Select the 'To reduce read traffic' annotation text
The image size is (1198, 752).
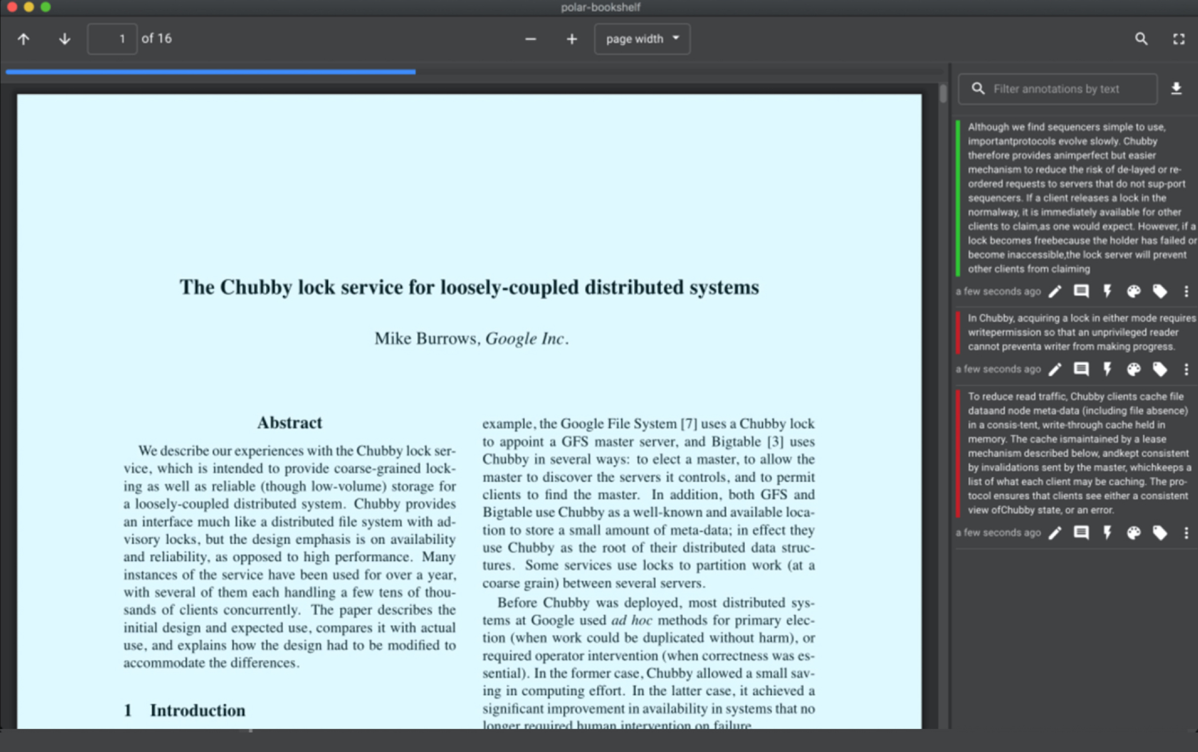tap(1079, 453)
